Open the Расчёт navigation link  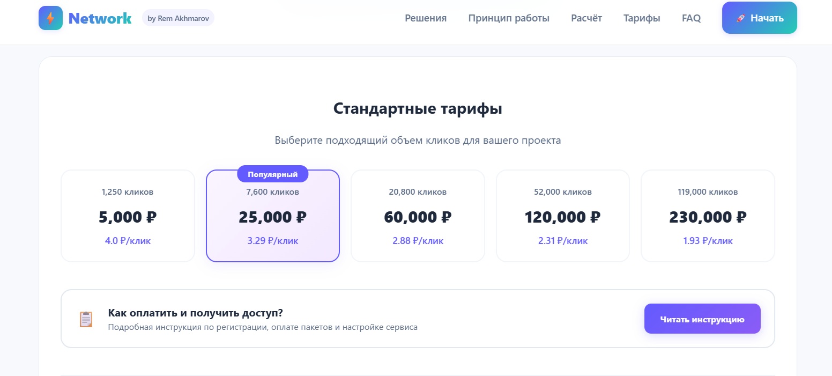pyautogui.click(x=586, y=18)
